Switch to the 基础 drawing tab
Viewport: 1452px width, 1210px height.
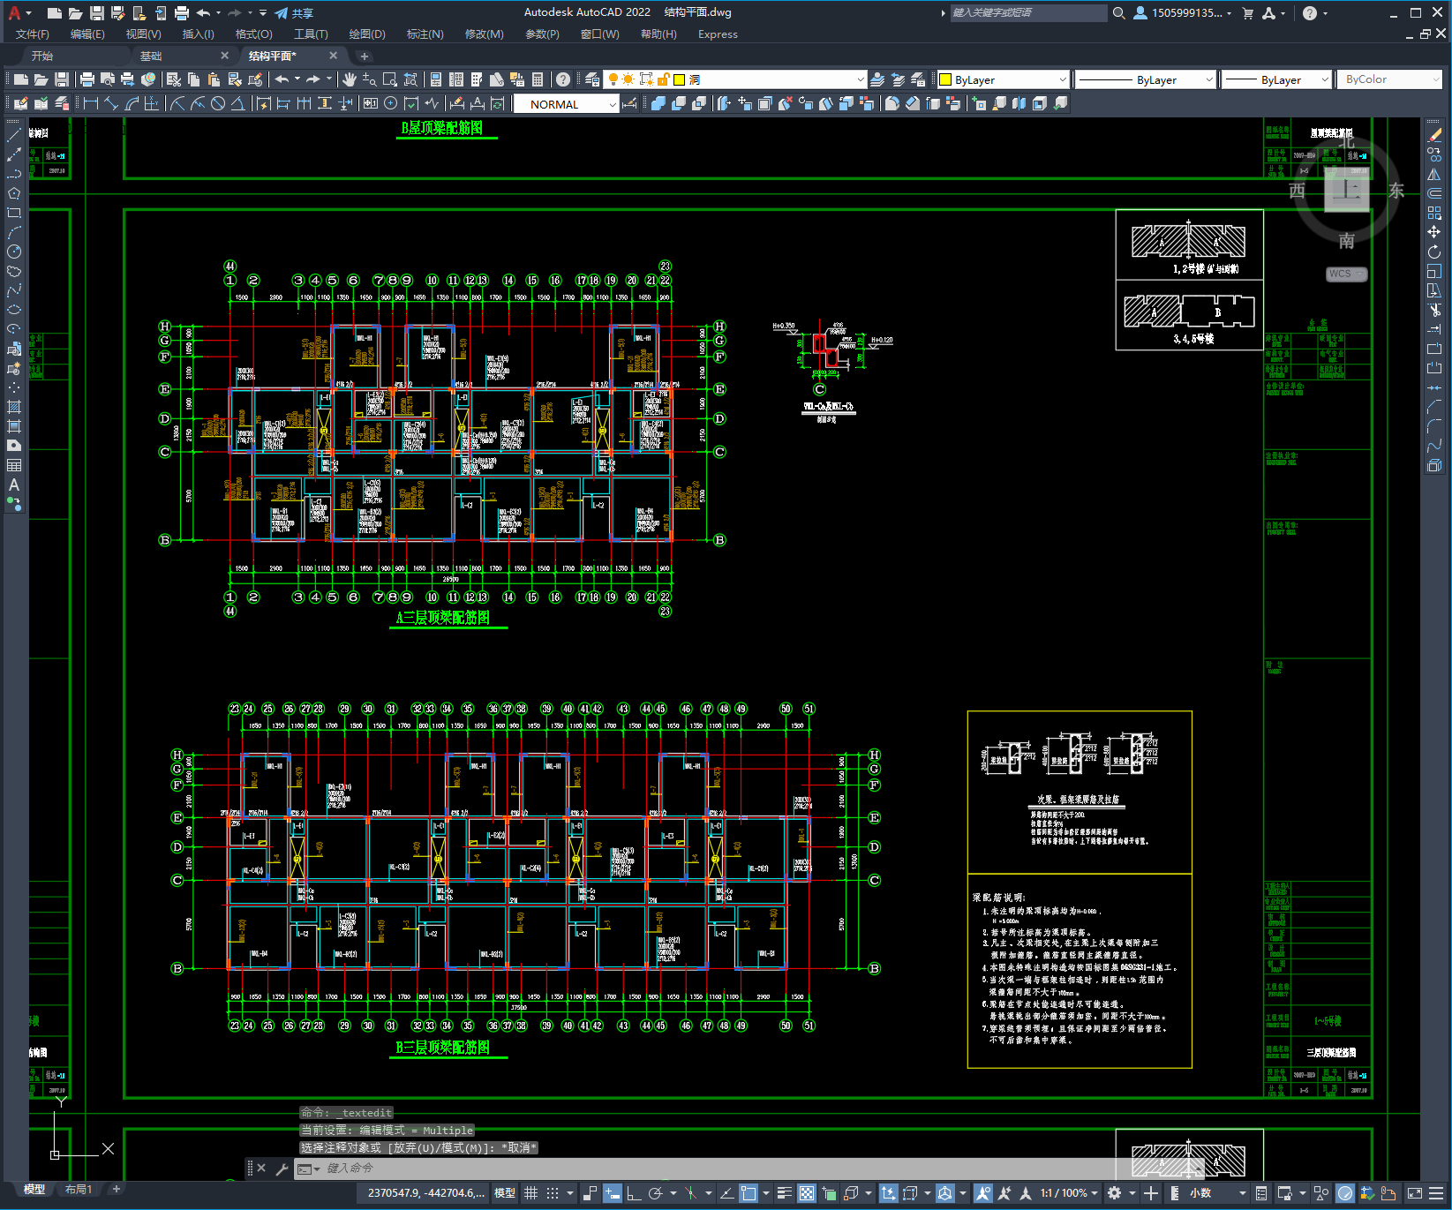tap(151, 56)
